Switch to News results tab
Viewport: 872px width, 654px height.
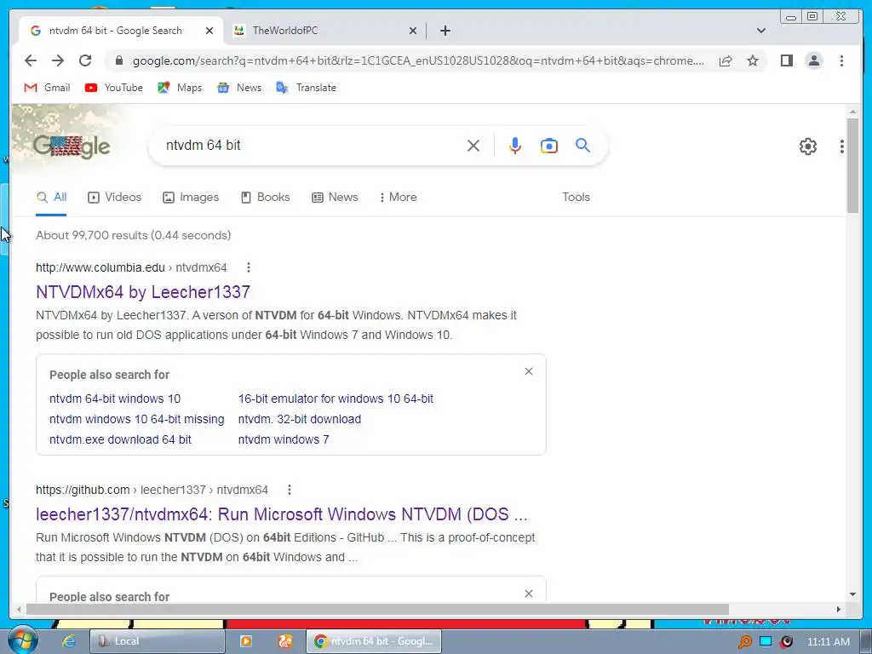click(x=335, y=198)
